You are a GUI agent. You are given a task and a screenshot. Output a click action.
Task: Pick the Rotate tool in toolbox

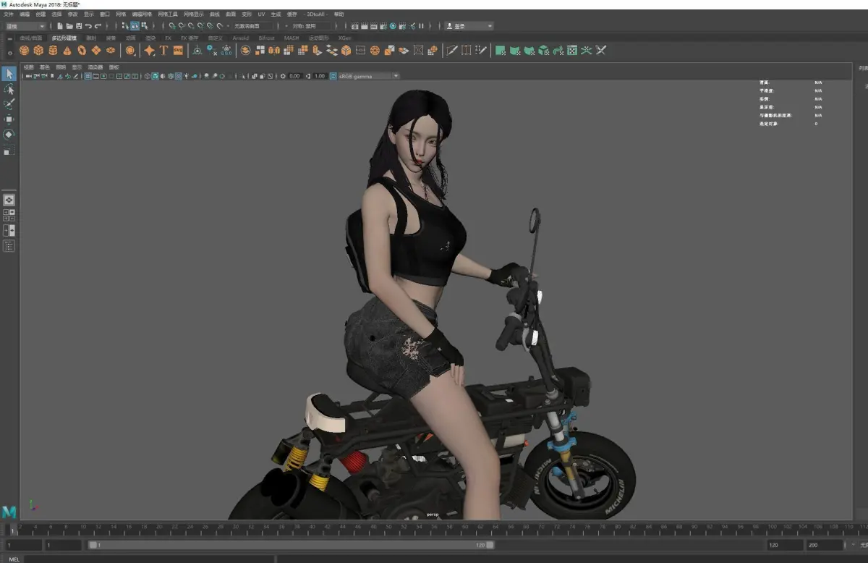(9, 135)
